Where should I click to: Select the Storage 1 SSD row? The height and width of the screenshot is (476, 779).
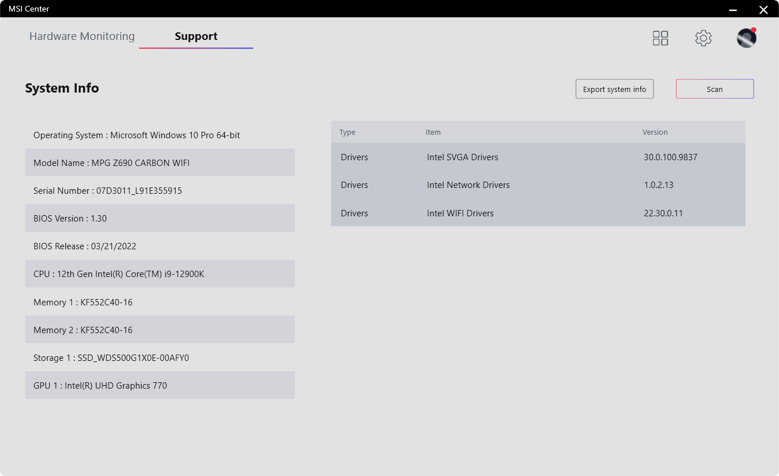click(x=160, y=357)
